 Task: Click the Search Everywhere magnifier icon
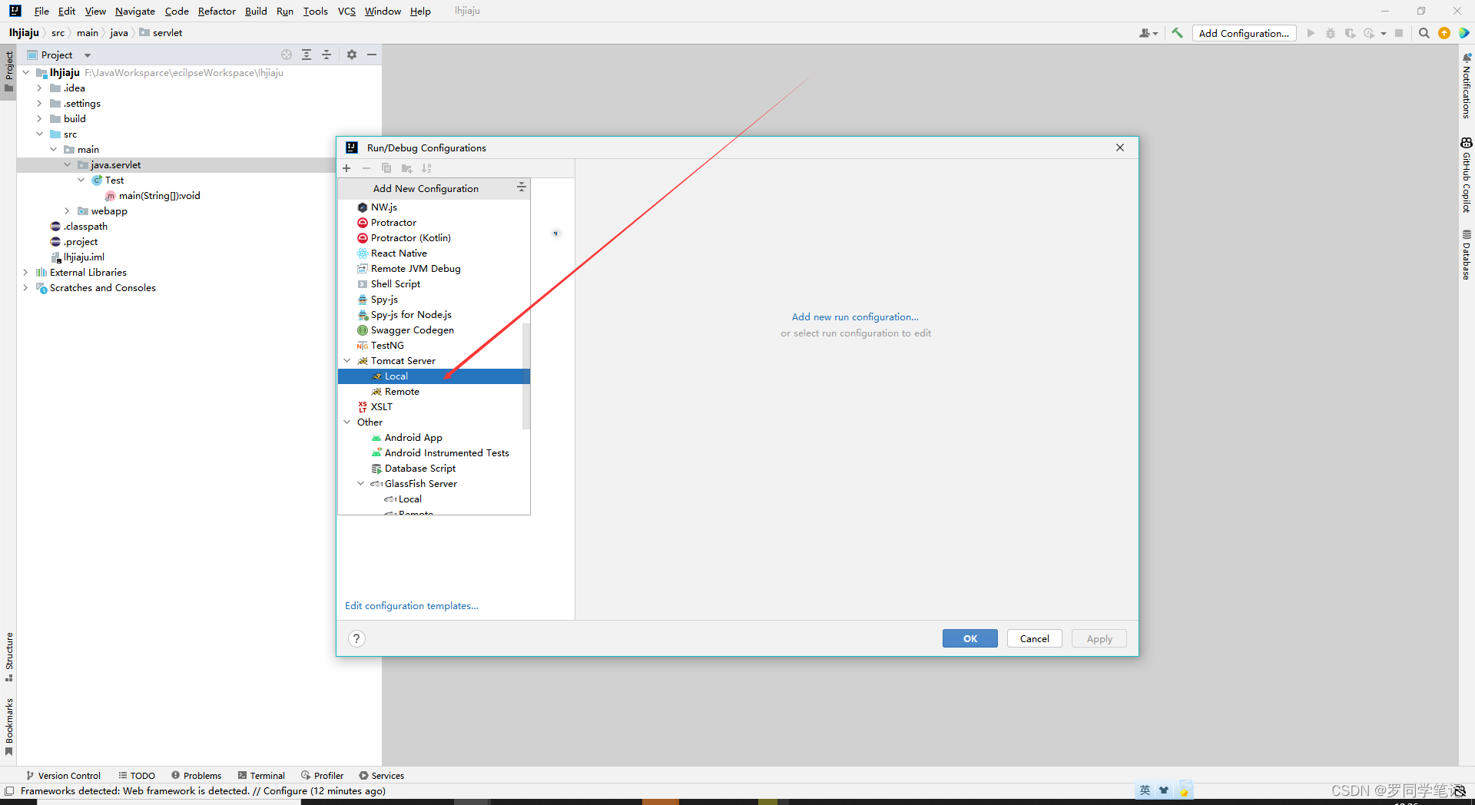1424,33
